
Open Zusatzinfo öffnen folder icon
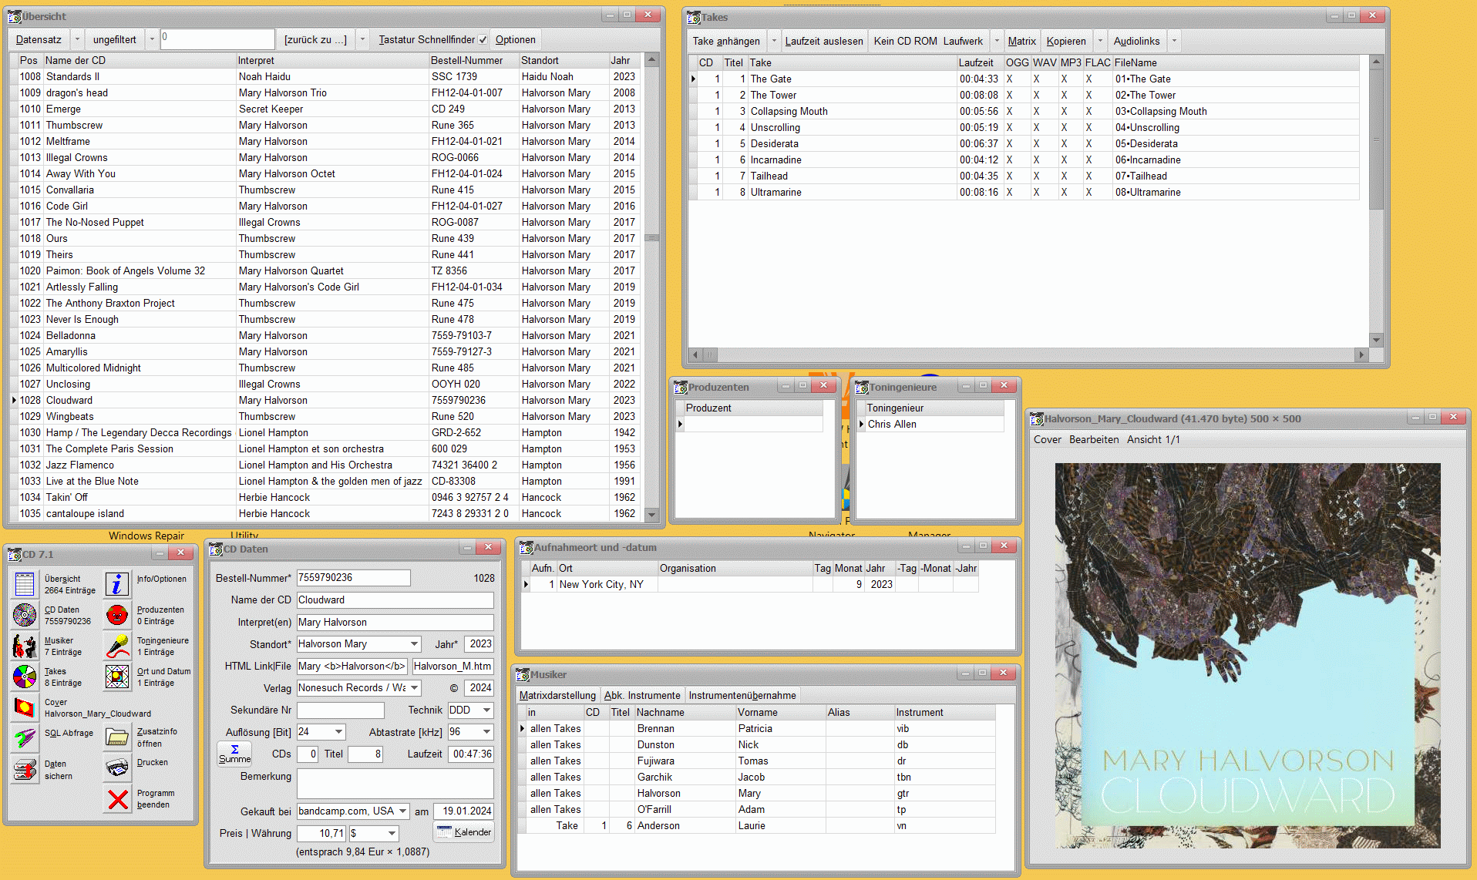117,737
